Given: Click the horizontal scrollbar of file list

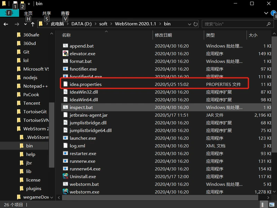Looking at the screenshot, I should point(160,197).
